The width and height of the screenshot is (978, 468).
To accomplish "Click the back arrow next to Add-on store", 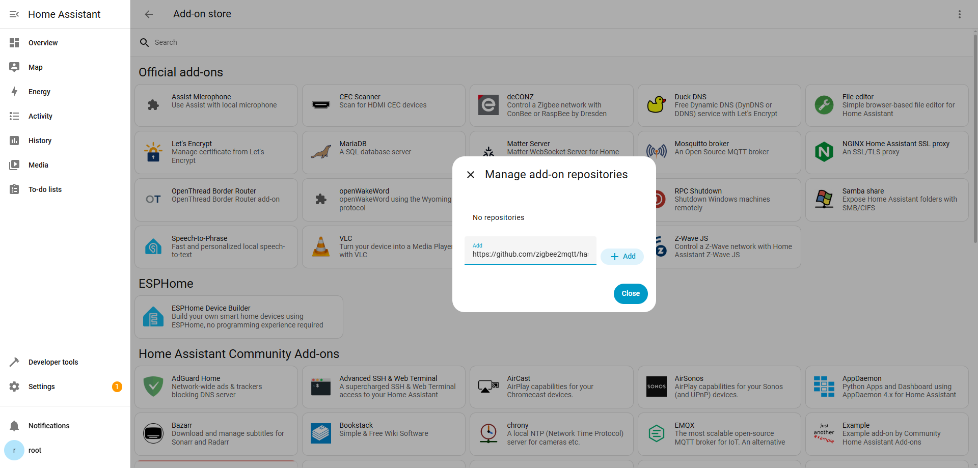I will coord(149,14).
